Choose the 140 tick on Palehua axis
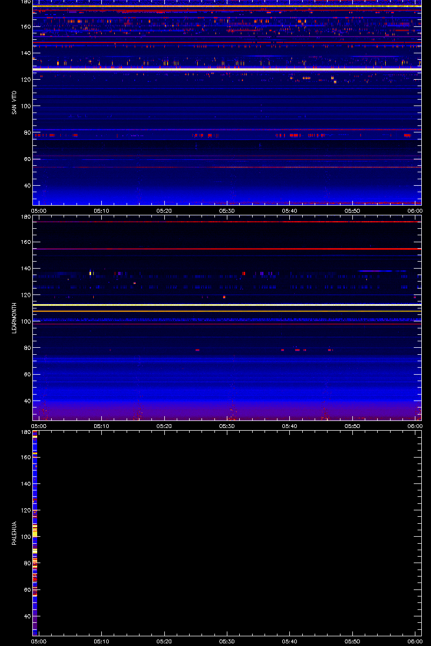Screen dimensions: 431x646 (x=26, y=484)
